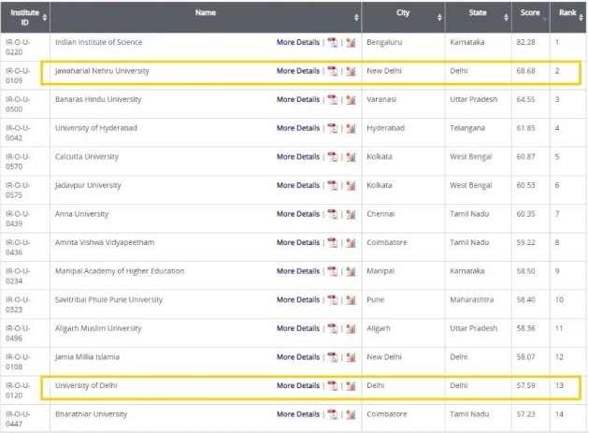Open PDF icon for Banaras Hindu University

click(x=333, y=100)
